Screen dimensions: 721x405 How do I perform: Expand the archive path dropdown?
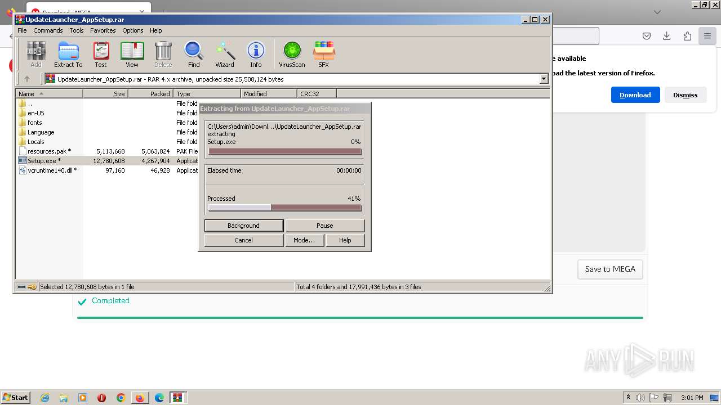[544, 79]
